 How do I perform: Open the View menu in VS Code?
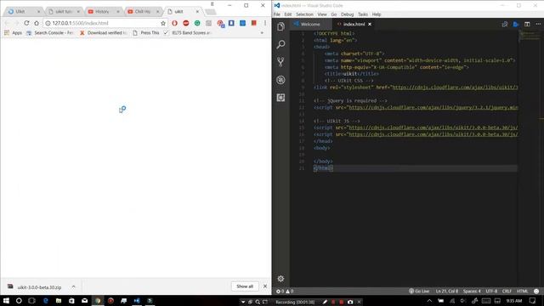322,14
